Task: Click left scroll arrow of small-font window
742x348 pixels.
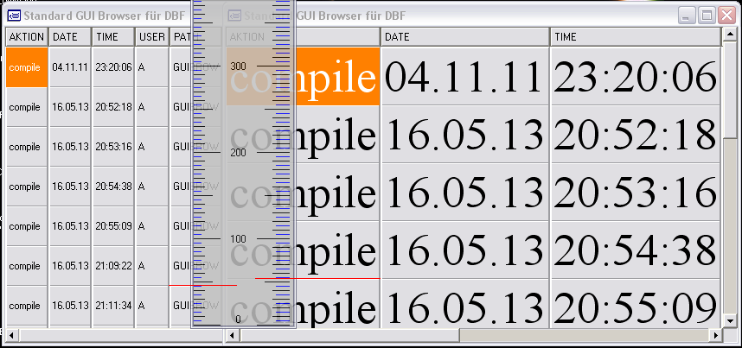Action: [x=12, y=335]
